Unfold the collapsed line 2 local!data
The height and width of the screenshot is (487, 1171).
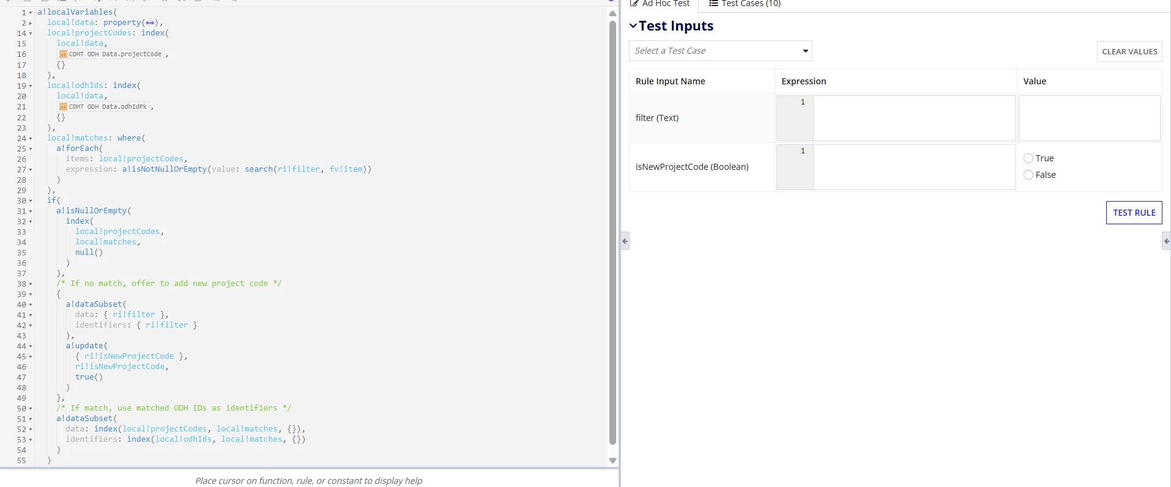(31, 23)
